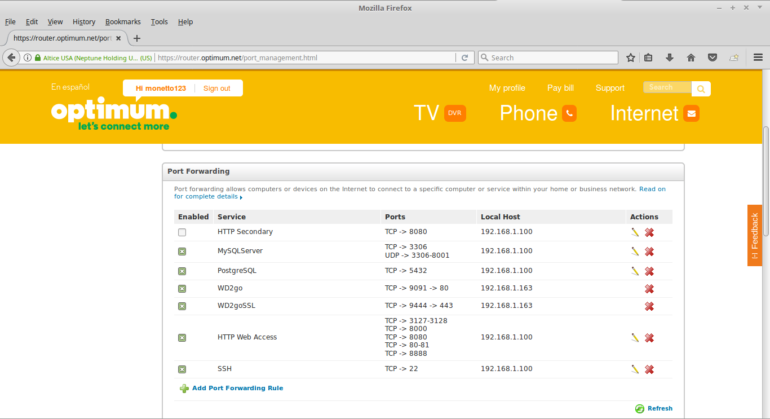
Task: Delete the HTTP Web Access rule
Action: point(649,338)
